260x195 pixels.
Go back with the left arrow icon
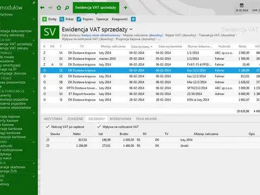tap(42, 8)
